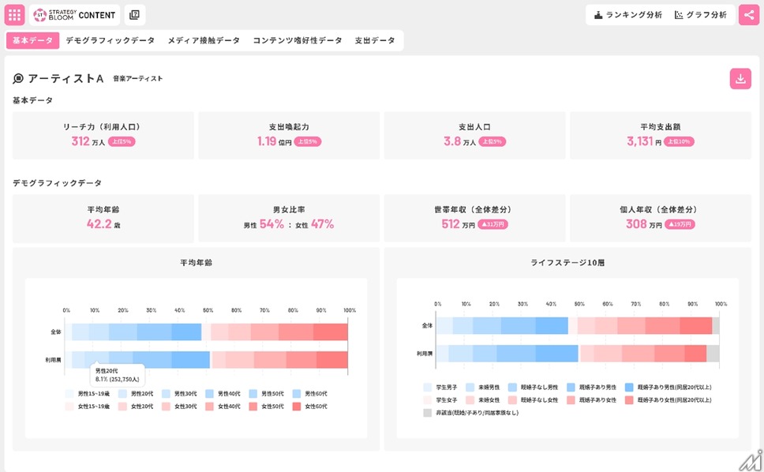Switch to 支出データ tab
This screenshot has height=472, width=764.
click(375, 40)
